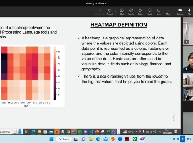
Task: Open the Xbox app on Windows taskbar
Action: click(134, 139)
